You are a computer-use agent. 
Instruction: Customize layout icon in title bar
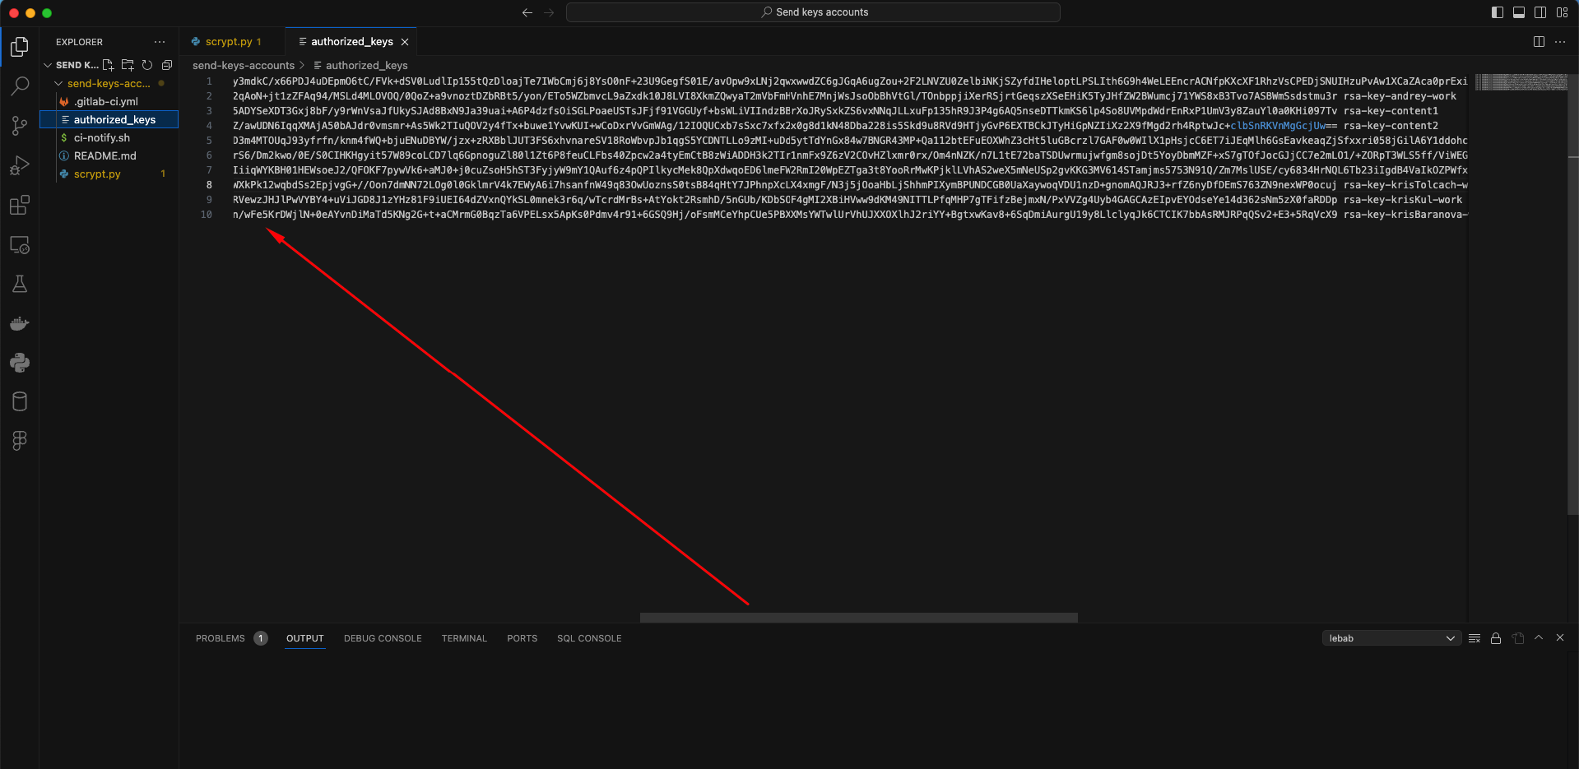pos(1562,12)
